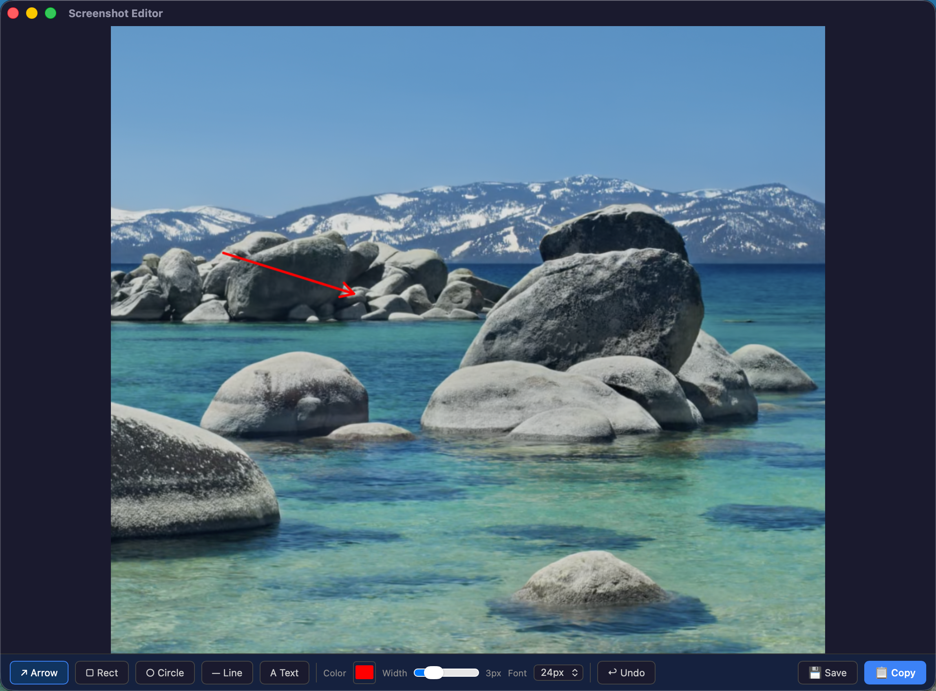Click the Screenshot Editor title text
The width and height of the screenshot is (936, 691).
click(115, 13)
